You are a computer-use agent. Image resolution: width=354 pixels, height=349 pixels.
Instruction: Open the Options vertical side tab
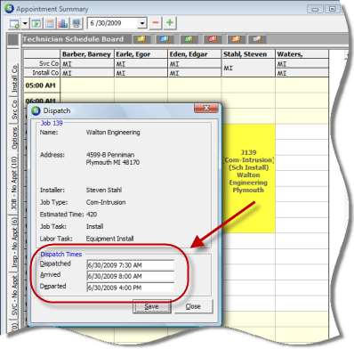(x=14, y=138)
